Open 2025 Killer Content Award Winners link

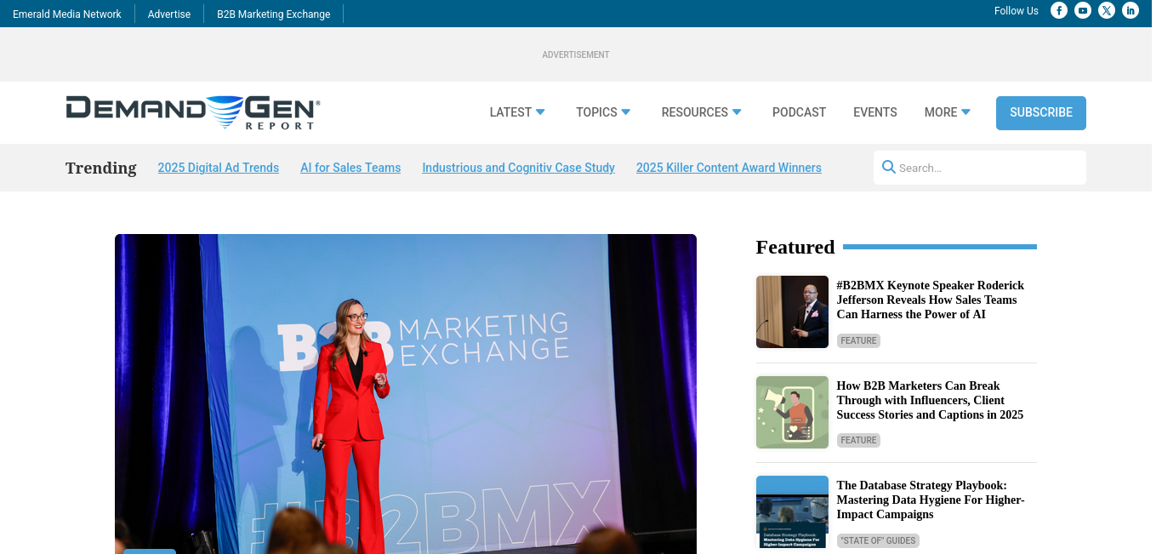729,168
